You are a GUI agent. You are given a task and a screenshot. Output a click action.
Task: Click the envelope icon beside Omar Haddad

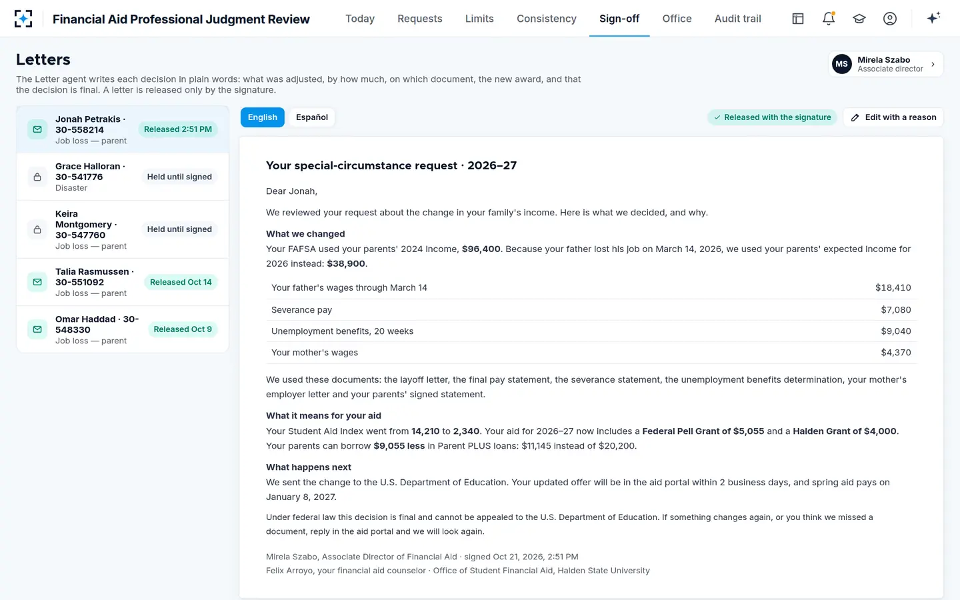(x=37, y=329)
